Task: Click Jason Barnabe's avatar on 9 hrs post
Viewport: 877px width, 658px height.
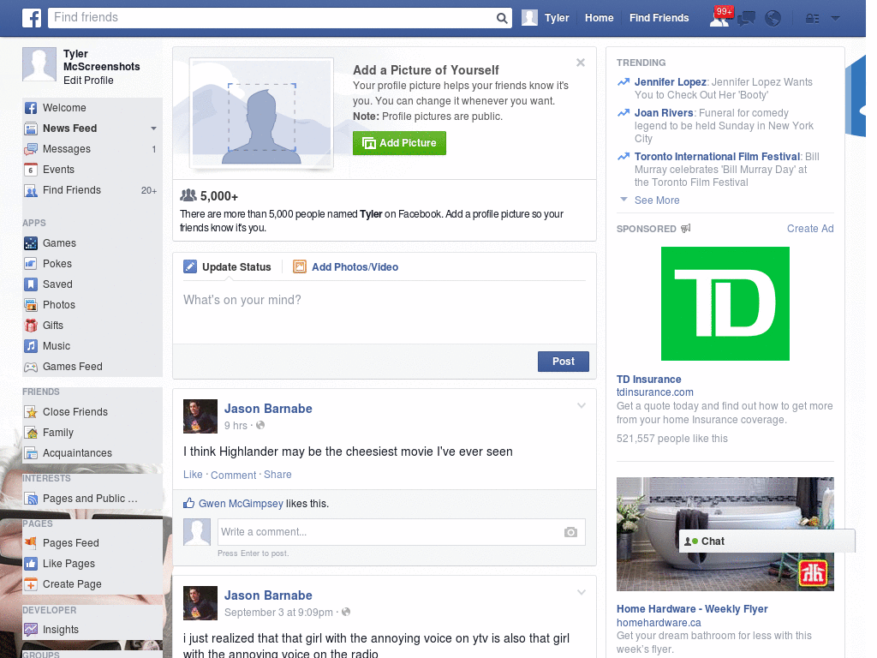Action: [200, 416]
